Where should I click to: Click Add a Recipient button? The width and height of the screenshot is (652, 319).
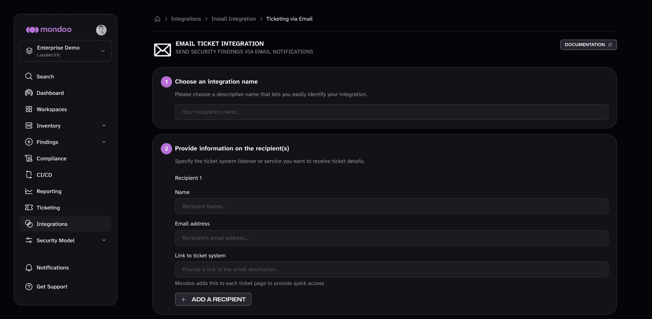pos(213,299)
